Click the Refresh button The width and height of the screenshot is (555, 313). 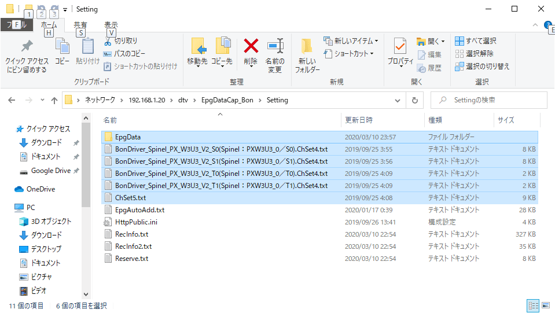point(415,101)
